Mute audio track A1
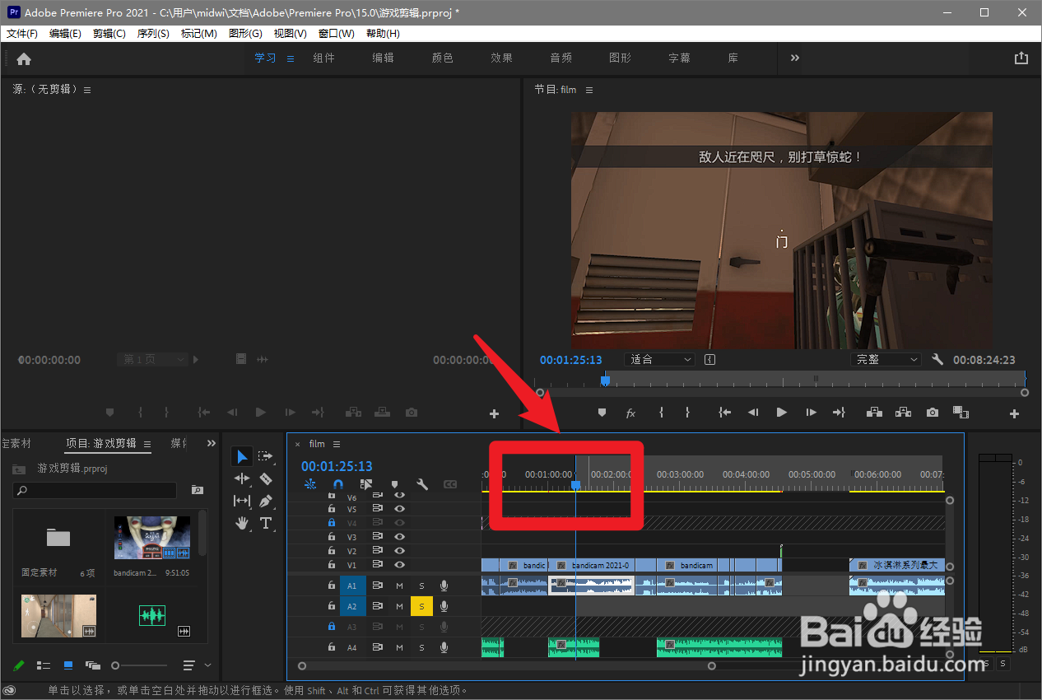Image resolution: width=1042 pixels, height=700 pixels. tap(399, 586)
